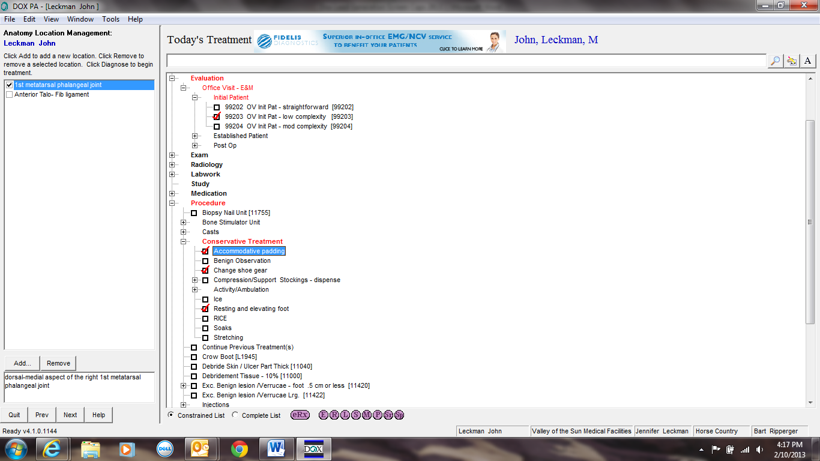Image resolution: width=820 pixels, height=461 pixels.
Task: Select the Complete List radio button
Action: 235,415
